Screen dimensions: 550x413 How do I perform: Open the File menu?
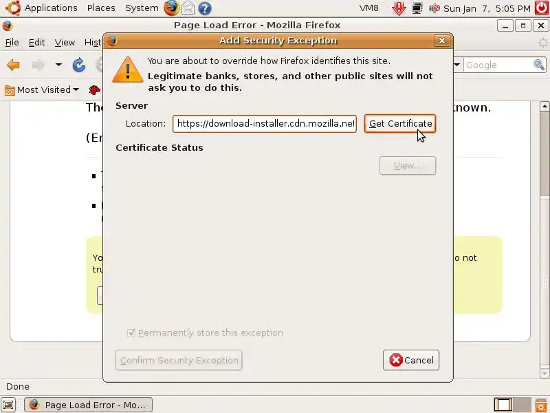pos(12,43)
